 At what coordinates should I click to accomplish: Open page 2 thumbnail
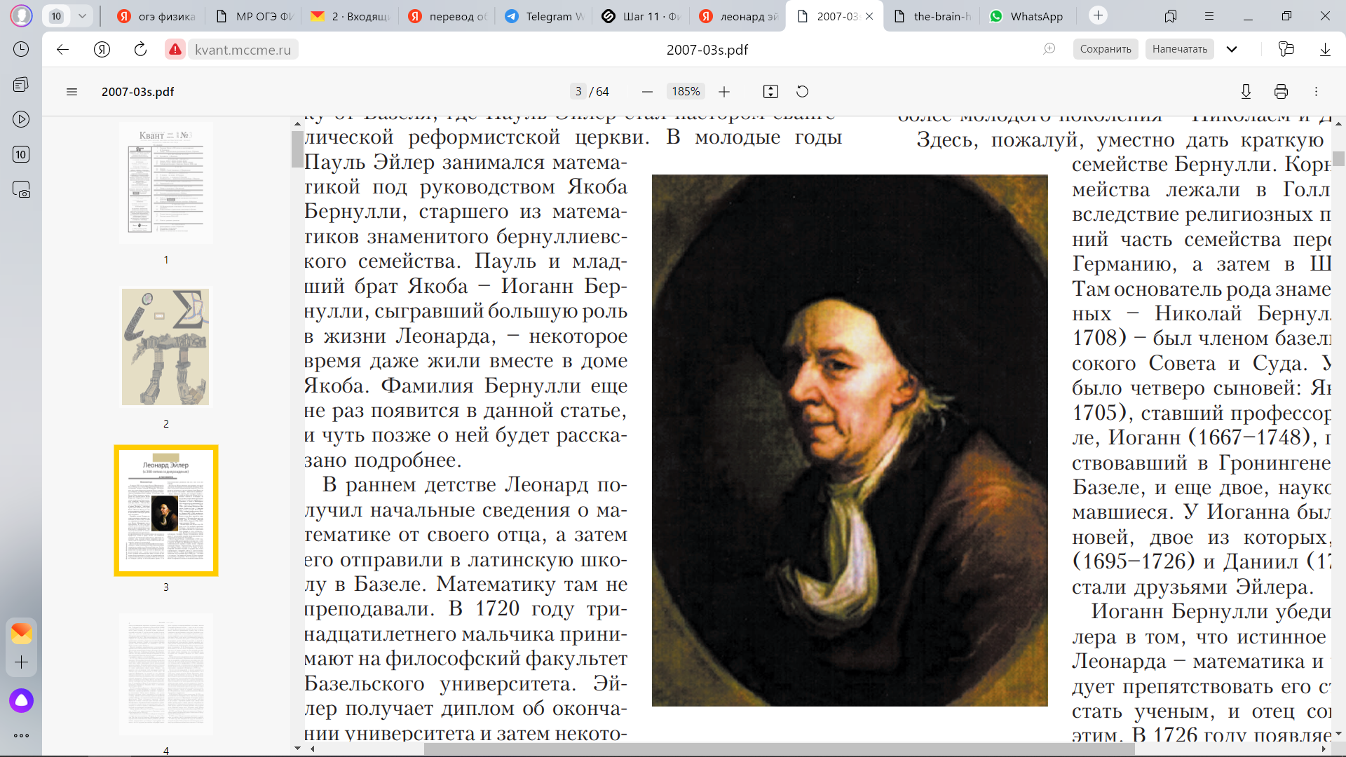(166, 347)
